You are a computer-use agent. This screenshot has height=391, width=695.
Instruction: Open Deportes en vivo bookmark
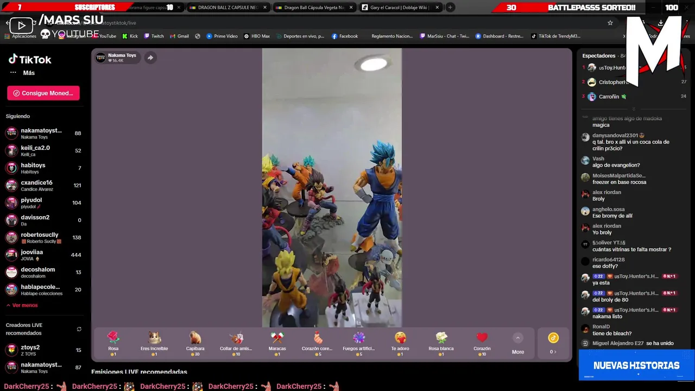coord(299,36)
